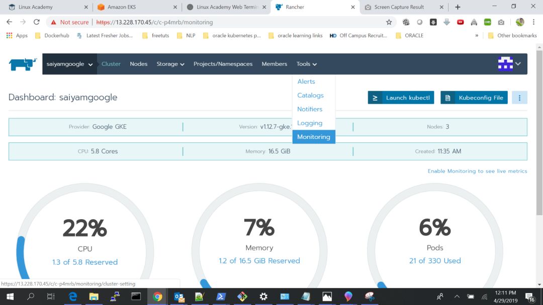The image size is (543, 305).
Task: Open a new browser tab
Action: tap(458, 7)
